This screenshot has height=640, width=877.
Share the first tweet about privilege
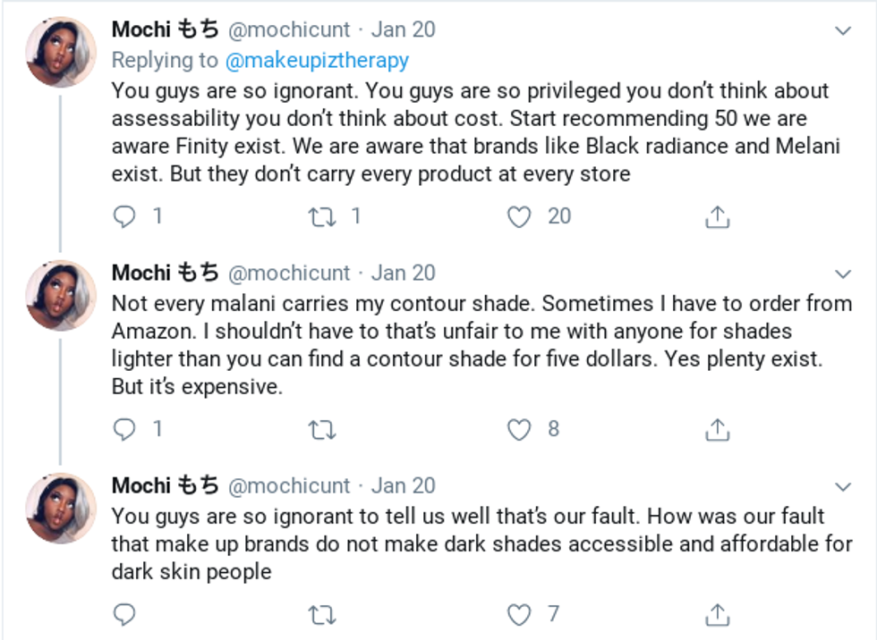click(x=717, y=217)
